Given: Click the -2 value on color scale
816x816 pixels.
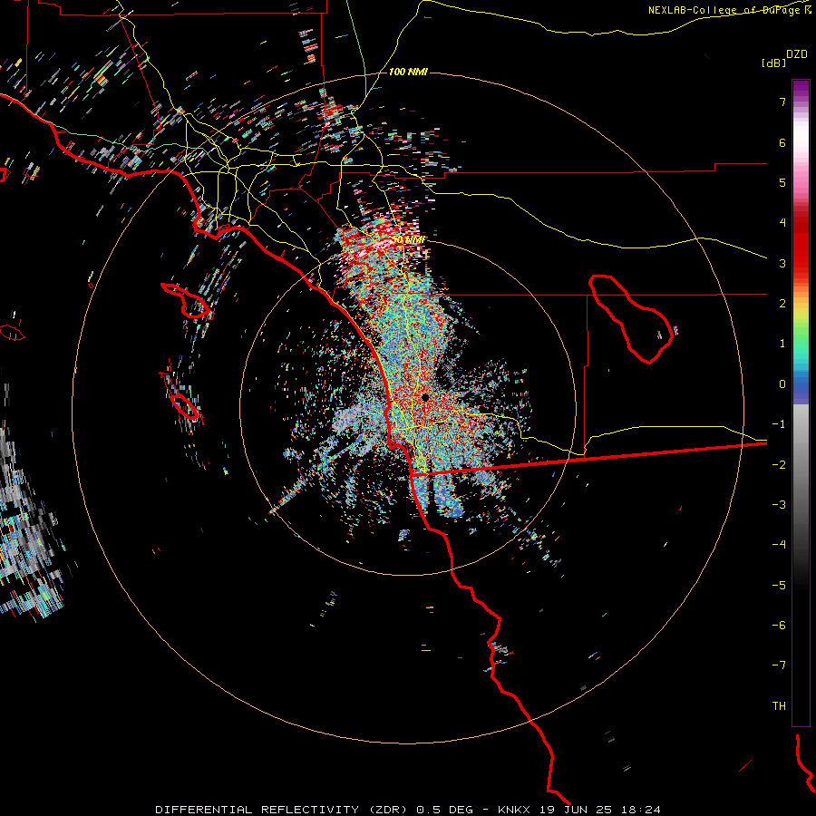Looking at the screenshot, I should point(779,464).
